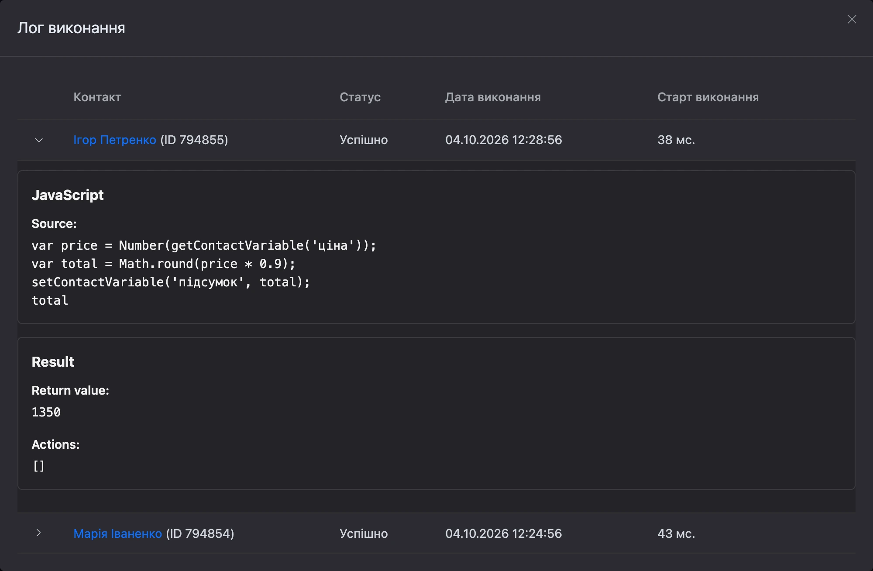This screenshot has height=571, width=873.
Task: Click the ID 794854 text
Action: [x=200, y=533]
